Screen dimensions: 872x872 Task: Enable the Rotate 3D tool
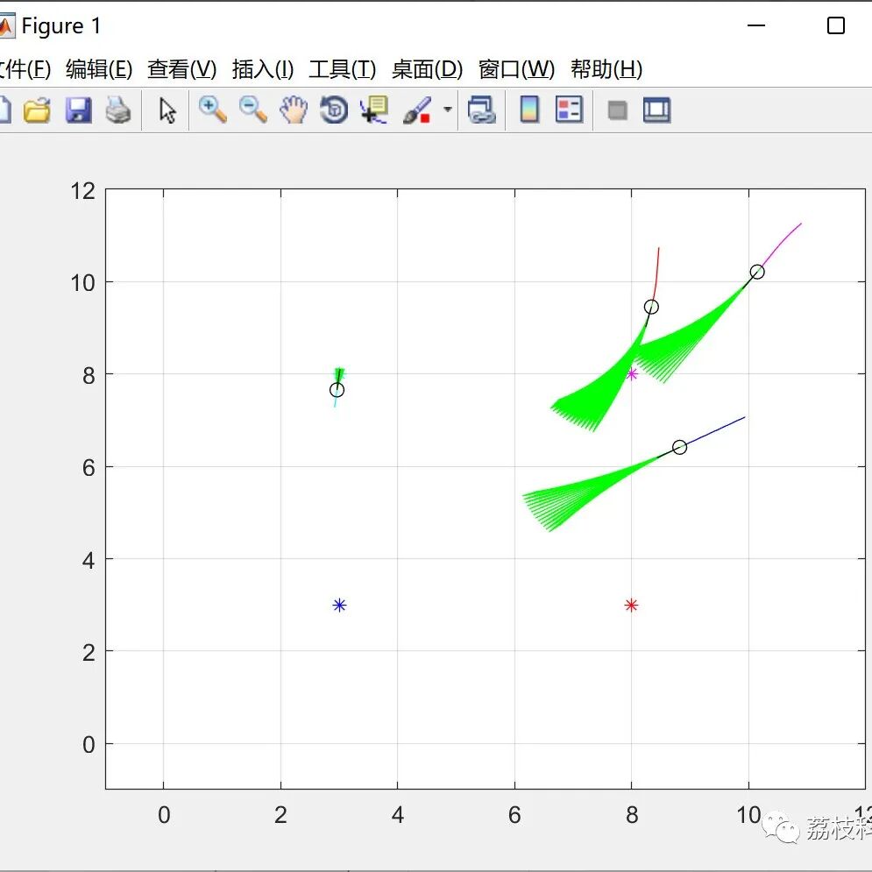[x=334, y=110]
